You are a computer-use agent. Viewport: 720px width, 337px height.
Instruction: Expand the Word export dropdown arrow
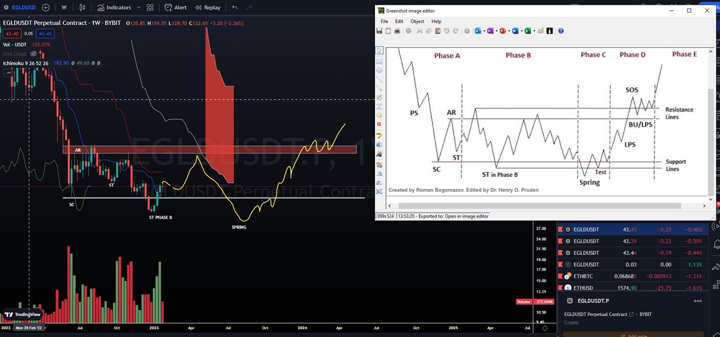521,31
